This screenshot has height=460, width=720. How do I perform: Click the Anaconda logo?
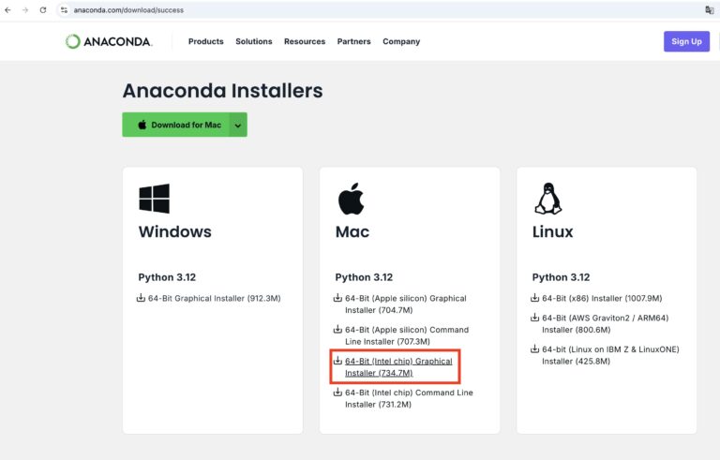109,42
